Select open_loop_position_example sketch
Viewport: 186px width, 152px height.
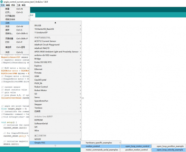tap(169, 146)
